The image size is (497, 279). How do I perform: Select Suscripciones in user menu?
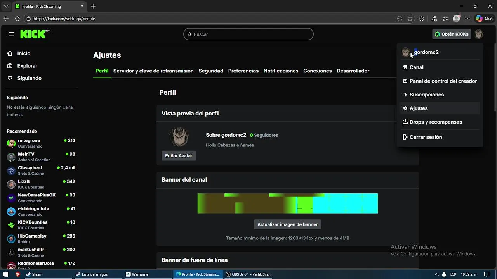point(440,95)
